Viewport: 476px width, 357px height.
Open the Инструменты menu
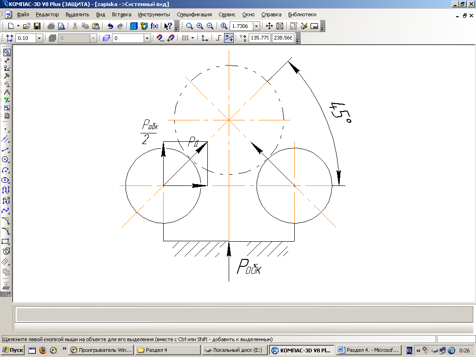pyautogui.click(x=154, y=14)
